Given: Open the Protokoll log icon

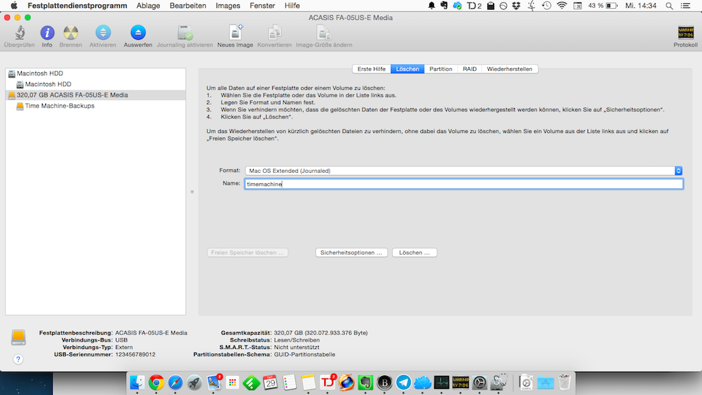Looking at the screenshot, I should point(685,33).
